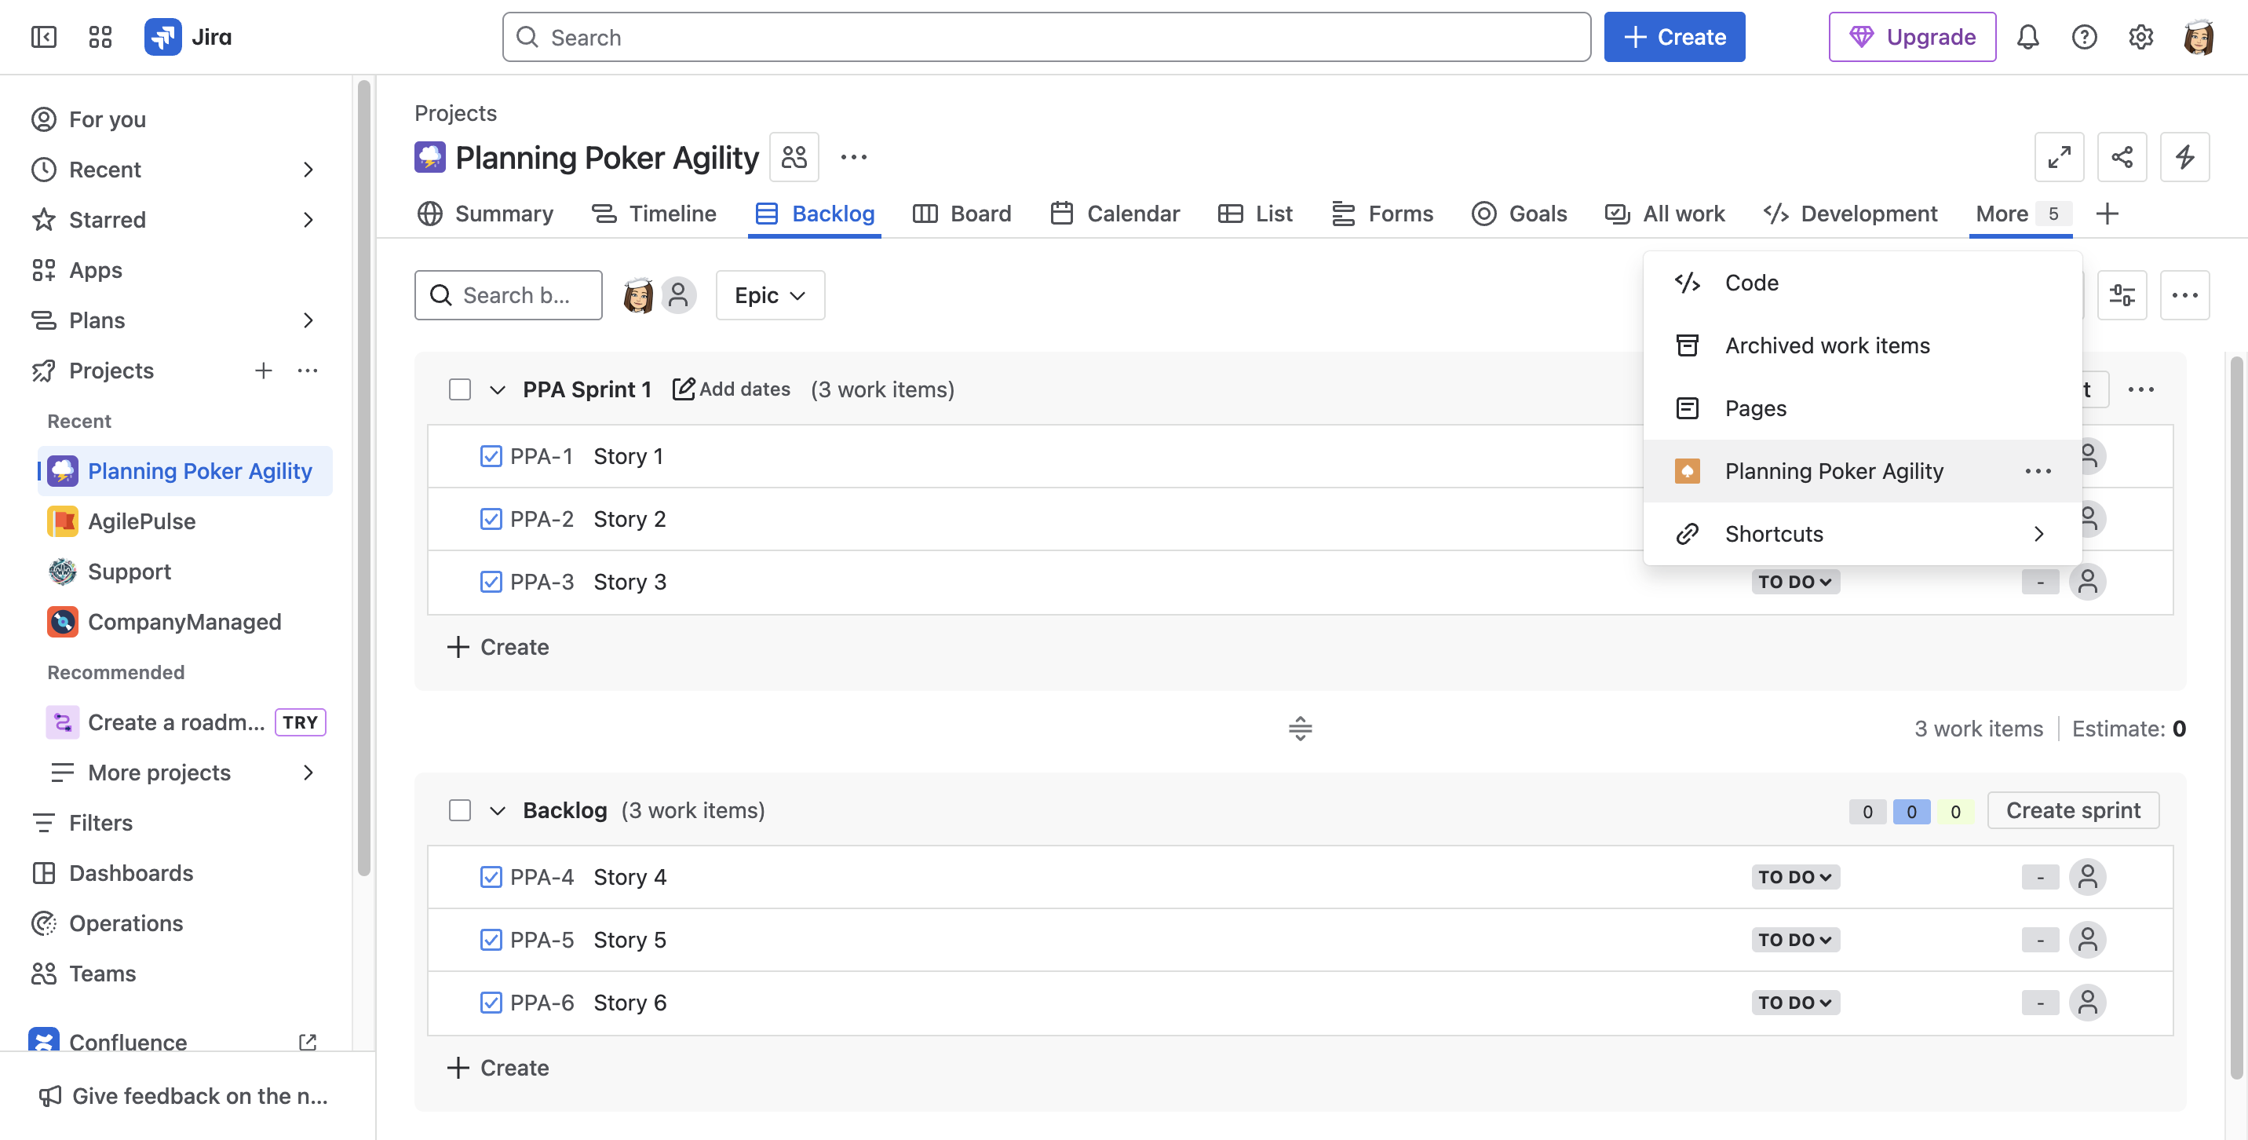This screenshot has width=2248, height=1140.
Task: Click the PPA-3 work item type checkbox icon
Action: coord(491,581)
